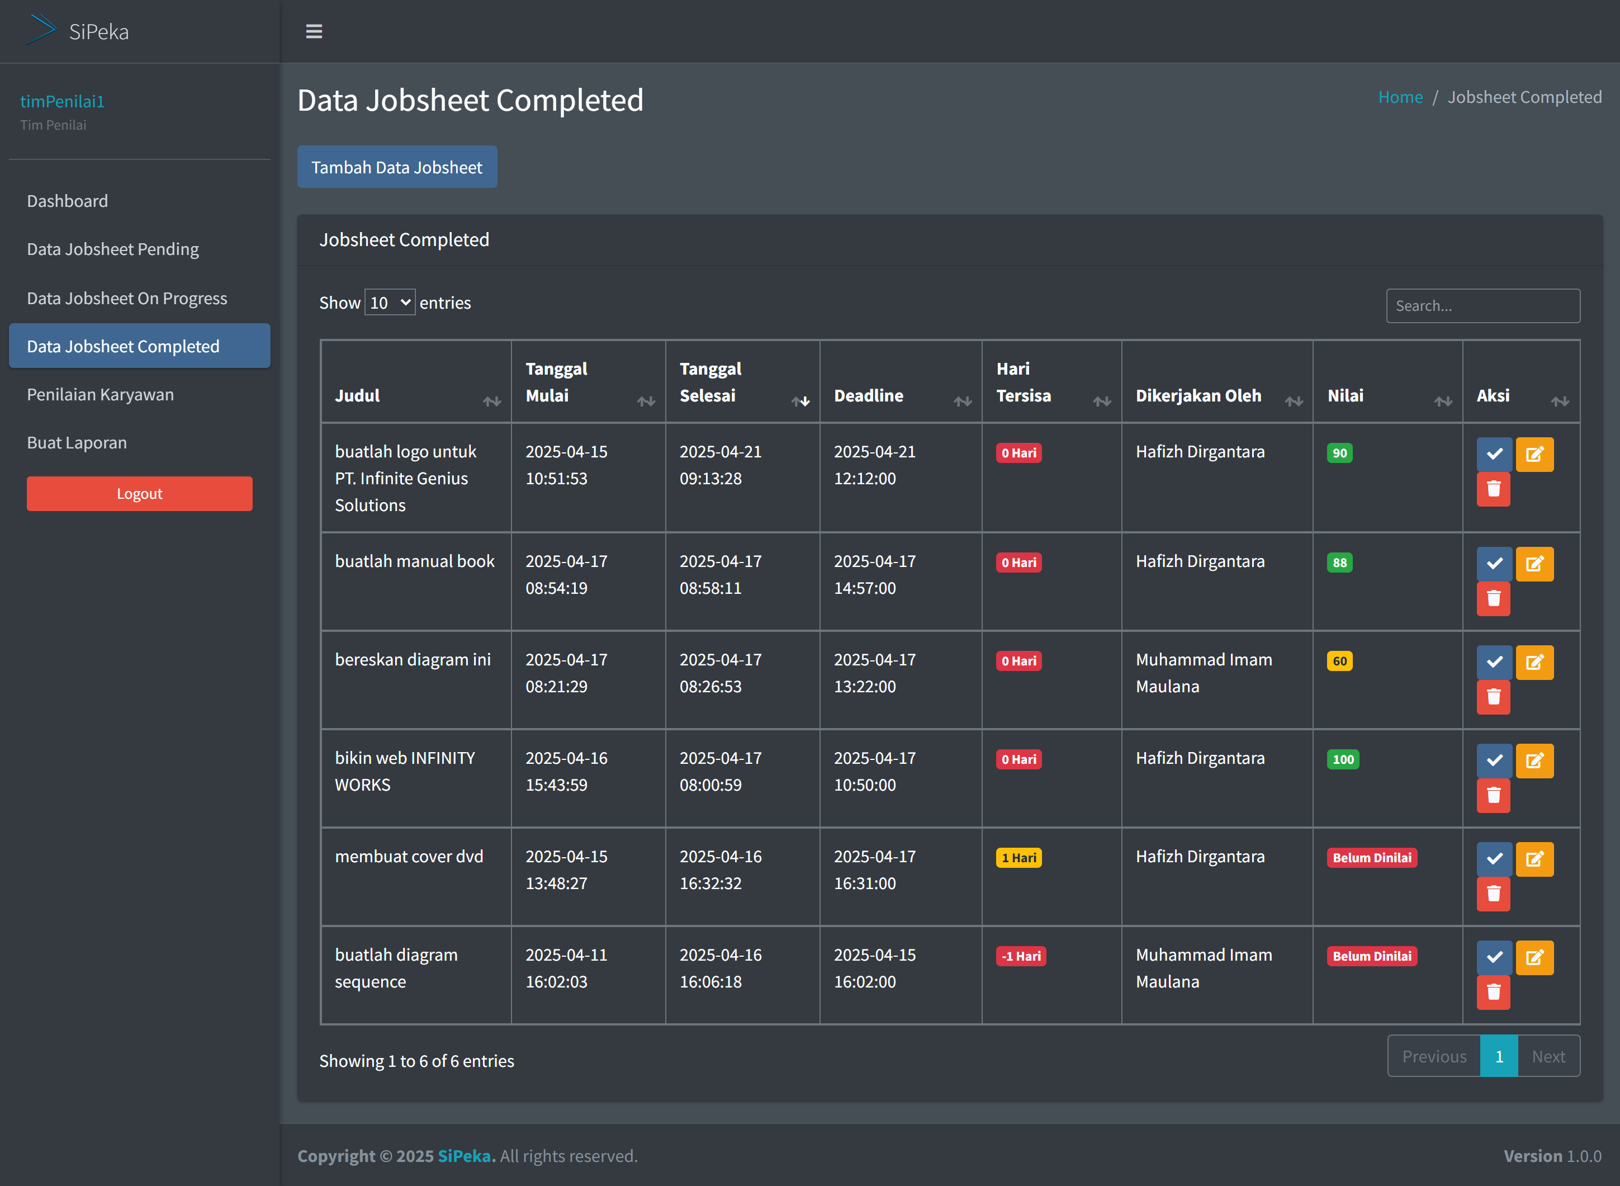Click trash icon for buatlah logo row

pos(1493,490)
